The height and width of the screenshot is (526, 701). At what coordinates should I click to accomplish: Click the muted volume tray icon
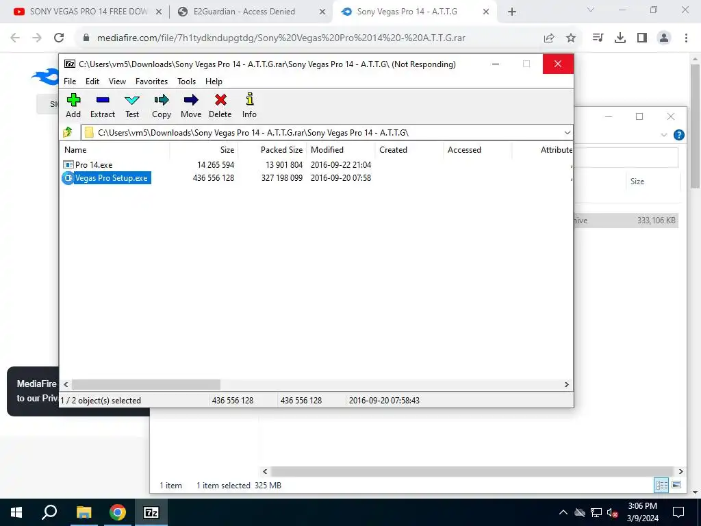pos(613,512)
